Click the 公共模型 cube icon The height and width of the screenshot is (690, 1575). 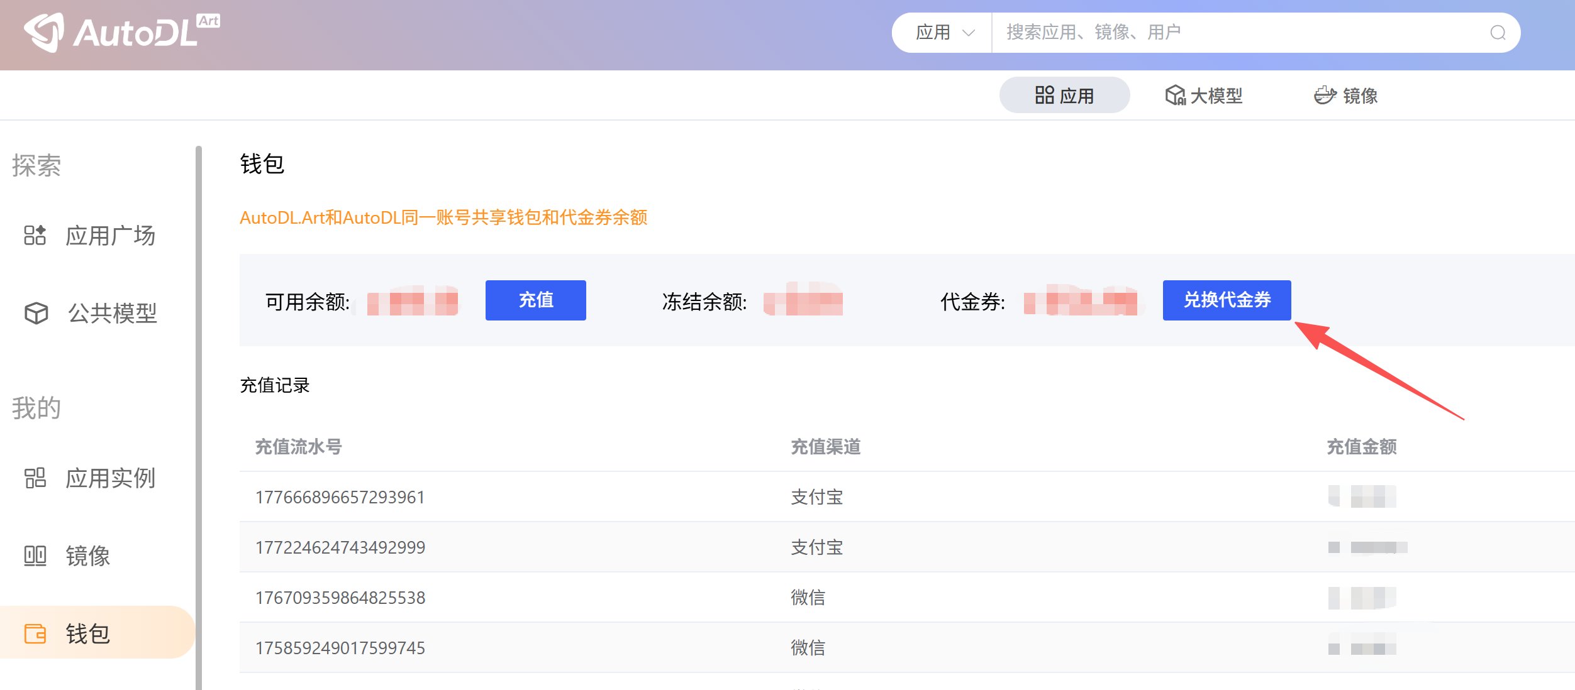click(36, 313)
